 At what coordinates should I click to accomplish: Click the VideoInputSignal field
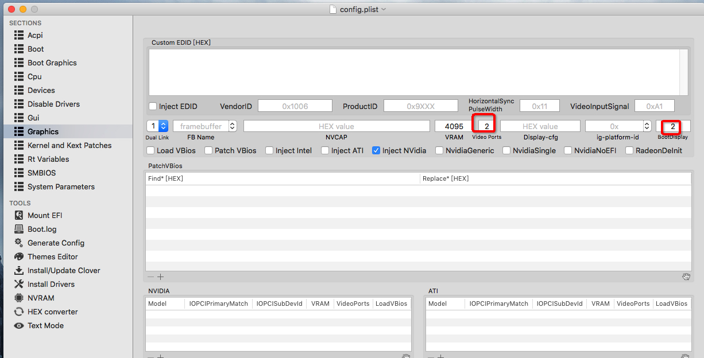[x=655, y=106]
